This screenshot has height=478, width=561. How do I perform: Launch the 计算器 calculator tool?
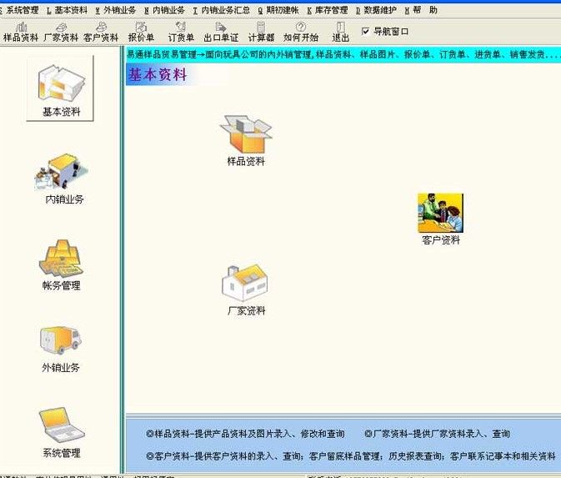coord(261,32)
